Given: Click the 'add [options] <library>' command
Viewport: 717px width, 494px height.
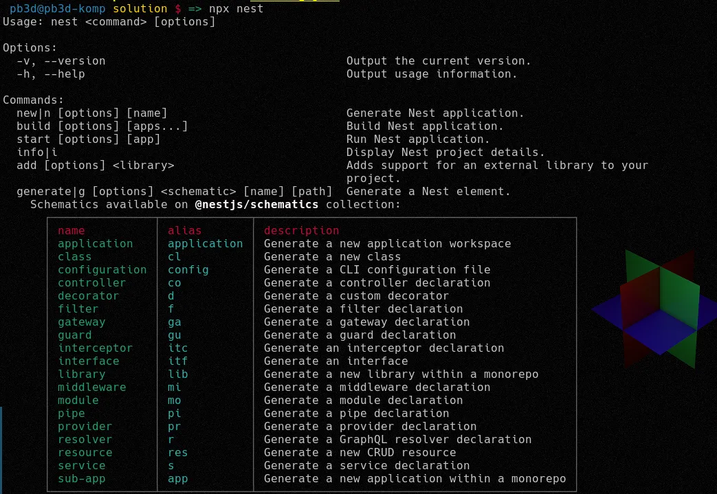Looking at the screenshot, I should [x=96, y=165].
